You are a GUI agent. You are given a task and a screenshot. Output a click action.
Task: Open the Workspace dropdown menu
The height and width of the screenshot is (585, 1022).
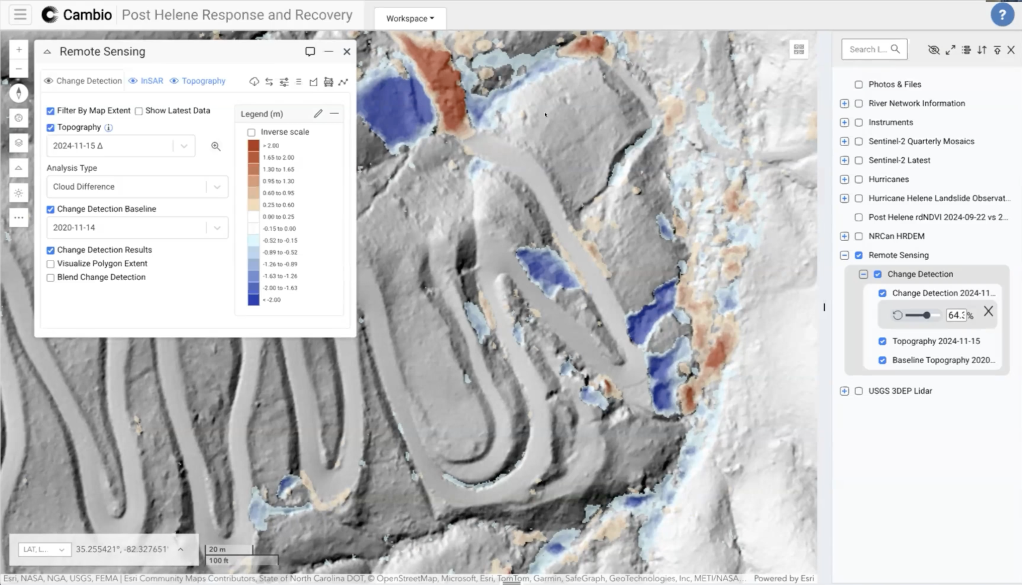tap(410, 19)
